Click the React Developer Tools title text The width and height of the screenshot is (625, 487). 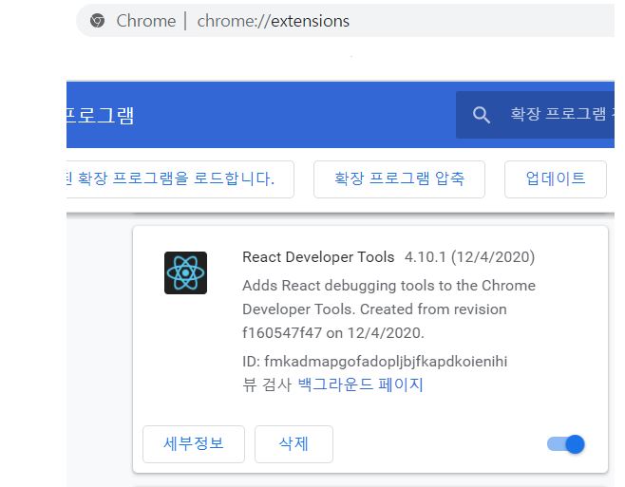[318, 257]
